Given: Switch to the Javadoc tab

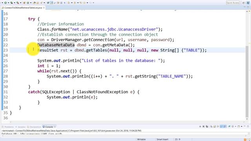Looking at the screenshot, I should pos(20,127).
